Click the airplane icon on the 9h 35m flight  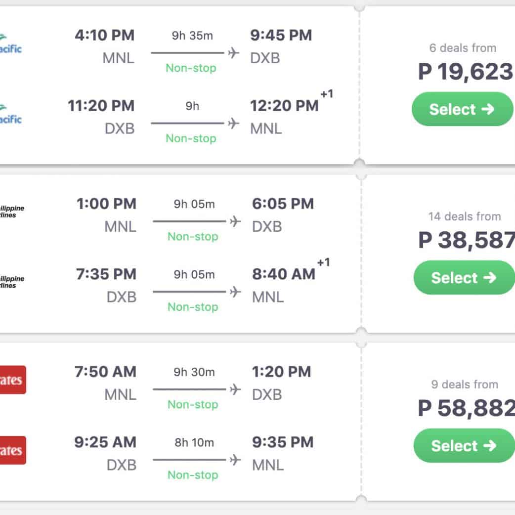click(x=234, y=53)
